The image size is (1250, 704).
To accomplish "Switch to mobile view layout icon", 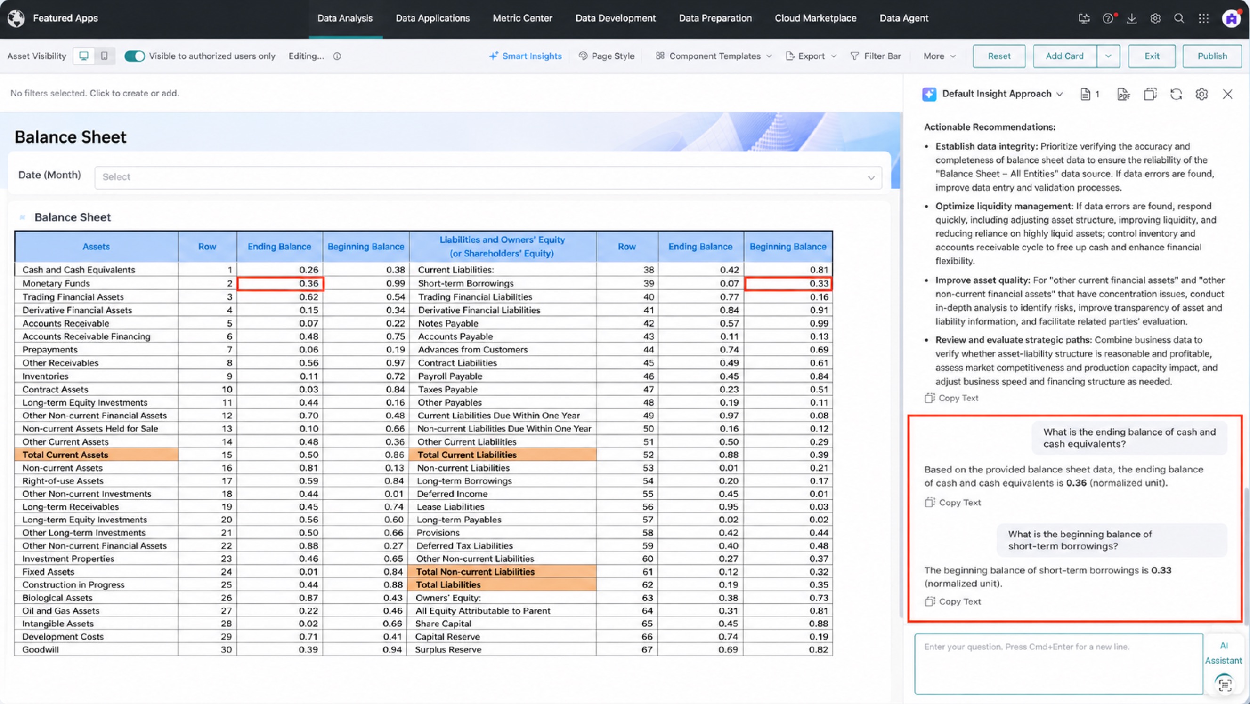I will point(104,56).
